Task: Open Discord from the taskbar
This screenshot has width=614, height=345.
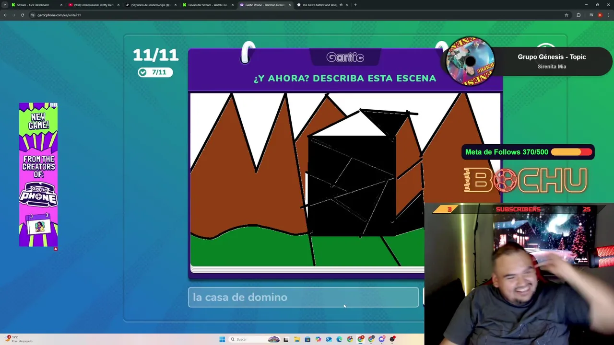Action: pos(382,339)
